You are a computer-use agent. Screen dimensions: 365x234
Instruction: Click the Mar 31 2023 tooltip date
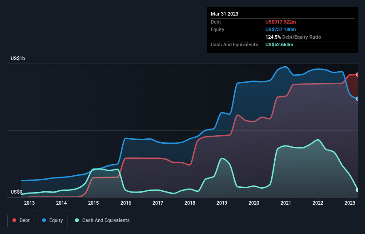[x=225, y=14]
